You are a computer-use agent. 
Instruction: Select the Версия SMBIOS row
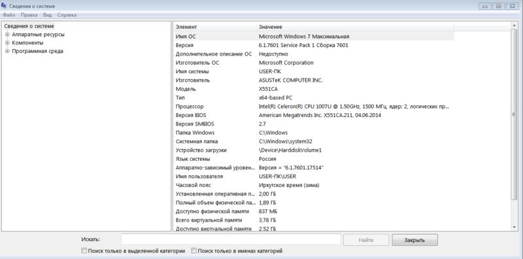[314, 124]
